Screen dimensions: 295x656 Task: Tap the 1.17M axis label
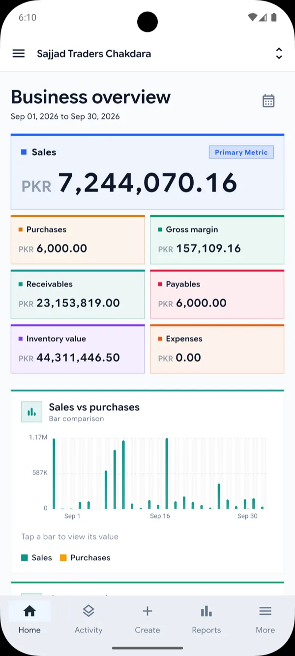[x=38, y=437]
